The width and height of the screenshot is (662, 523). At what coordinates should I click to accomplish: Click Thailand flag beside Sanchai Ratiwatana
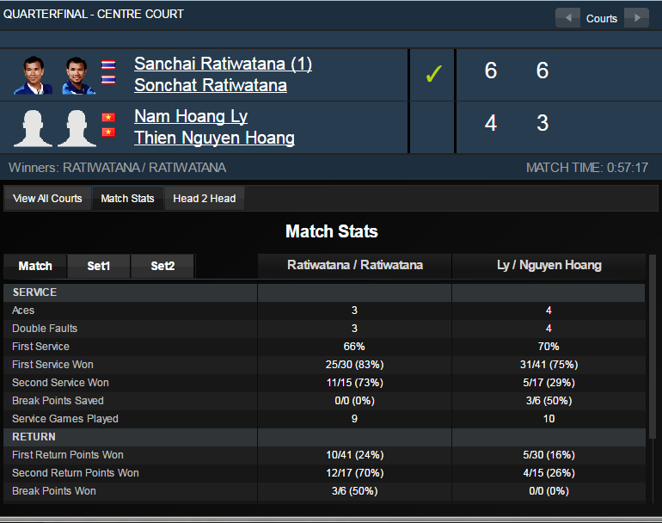click(108, 65)
